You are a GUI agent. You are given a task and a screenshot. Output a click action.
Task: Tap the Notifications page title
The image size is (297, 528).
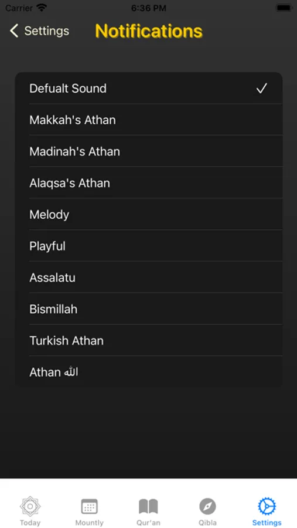pyautogui.click(x=149, y=31)
